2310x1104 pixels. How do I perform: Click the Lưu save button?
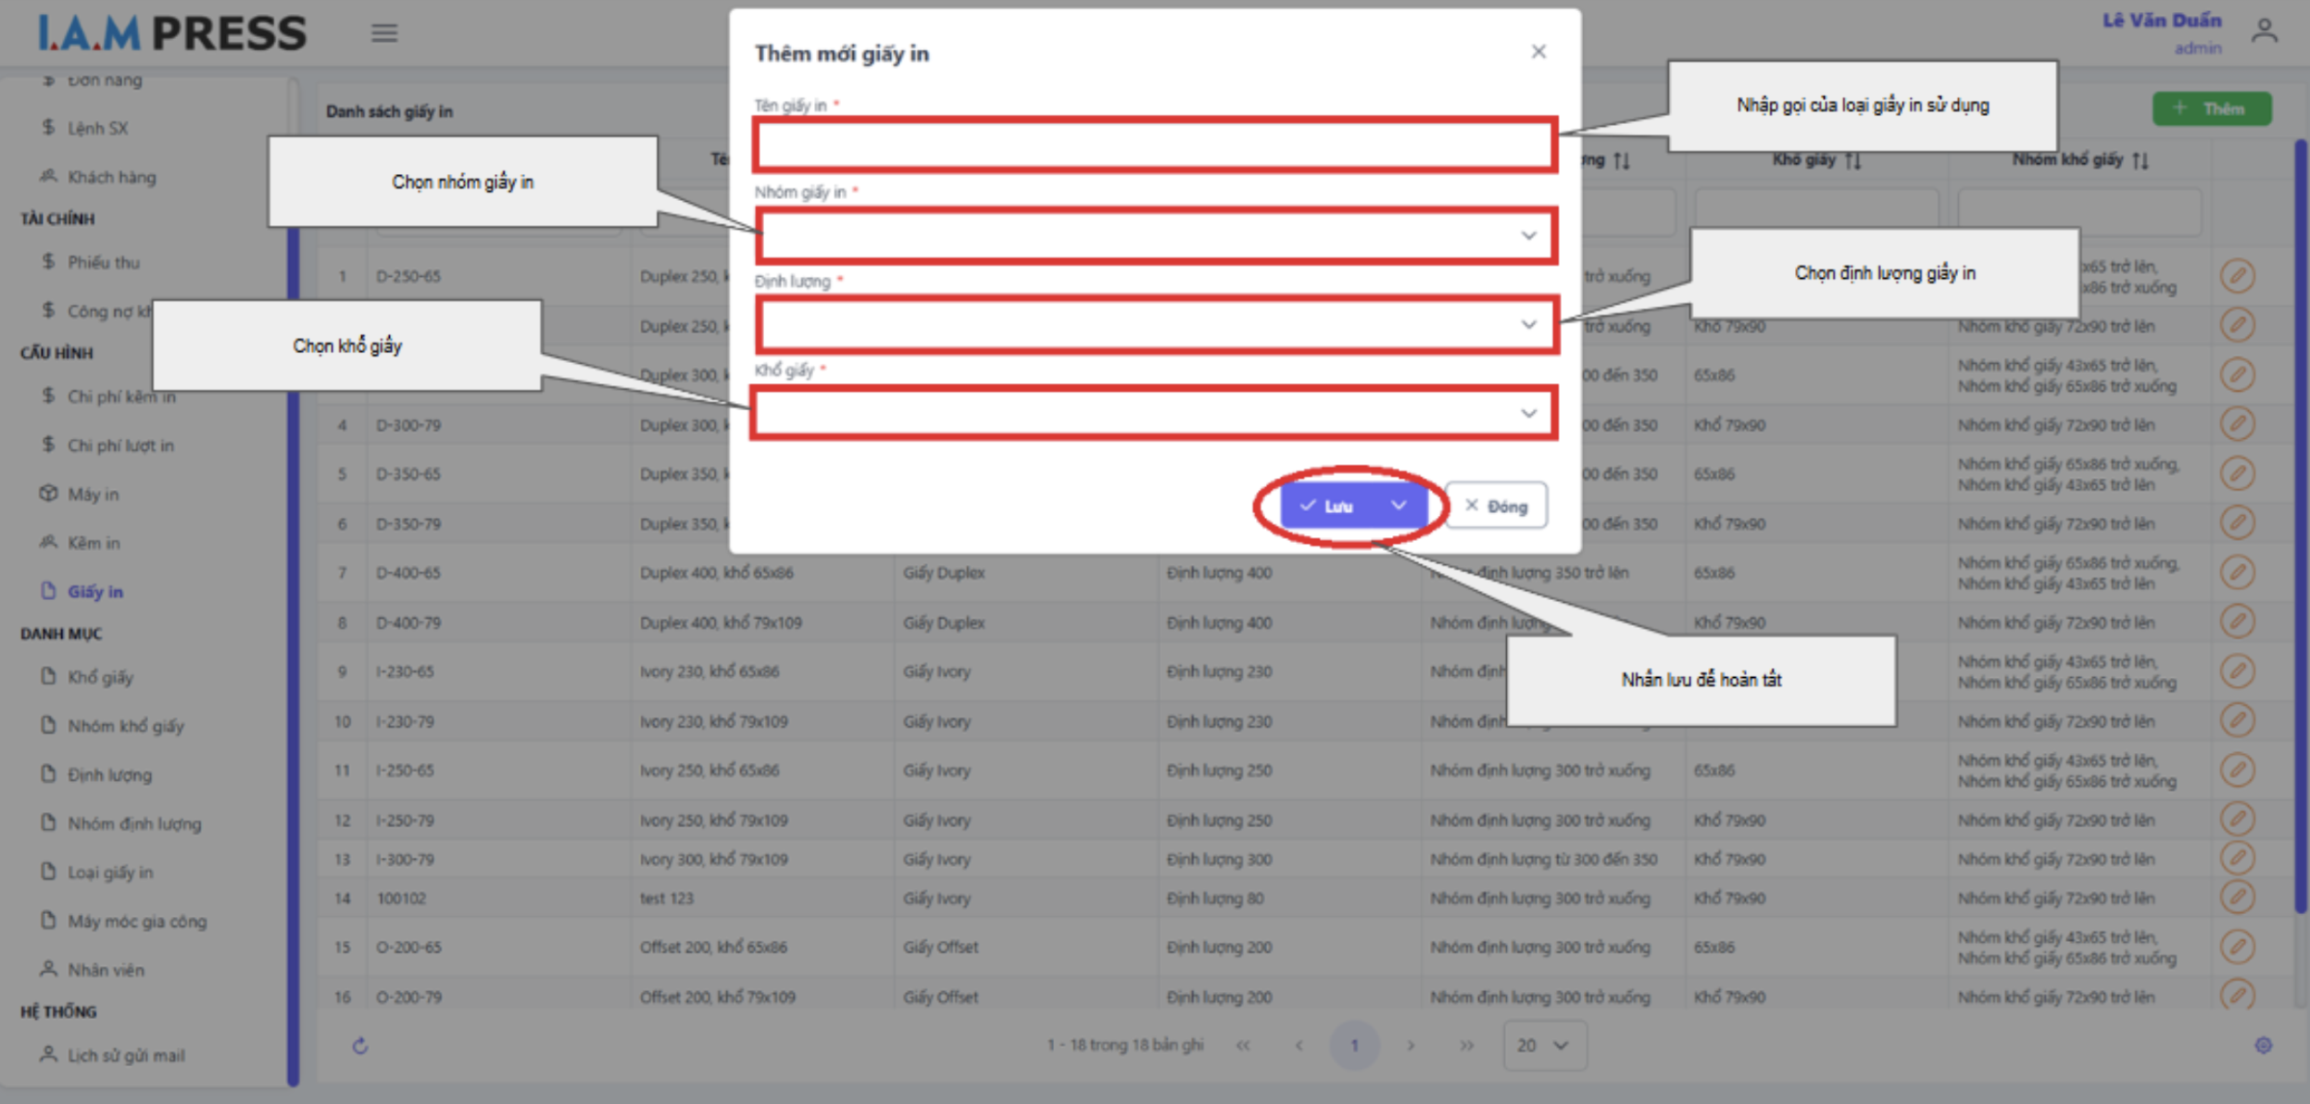[1330, 506]
